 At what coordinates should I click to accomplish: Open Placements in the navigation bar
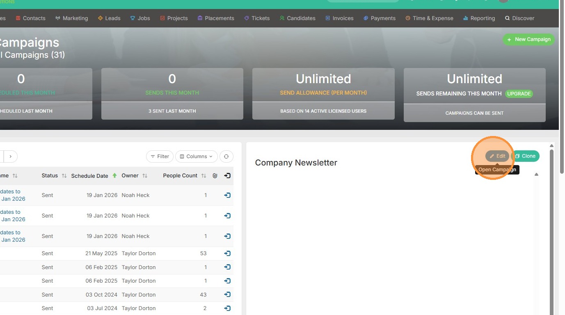tap(216, 18)
